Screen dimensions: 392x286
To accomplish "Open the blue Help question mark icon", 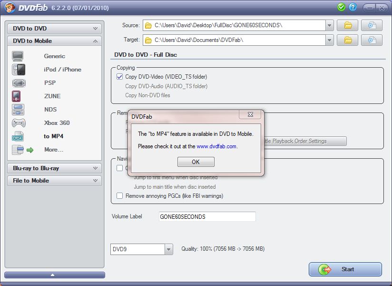I will point(353,7).
